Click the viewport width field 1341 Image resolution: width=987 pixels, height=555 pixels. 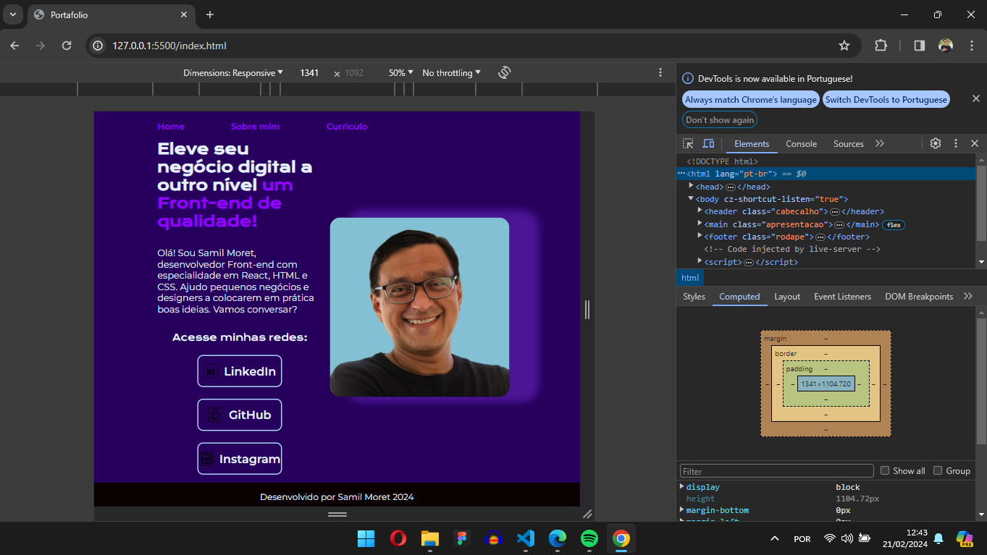(310, 73)
